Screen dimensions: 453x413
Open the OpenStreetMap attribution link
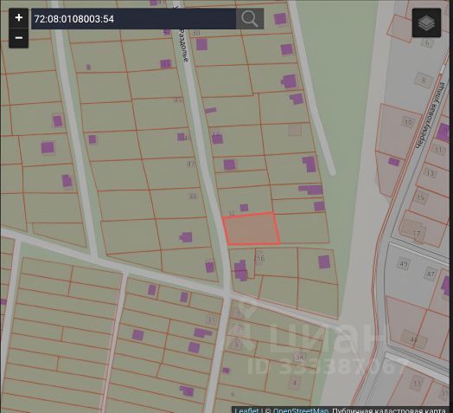point(301,410)
